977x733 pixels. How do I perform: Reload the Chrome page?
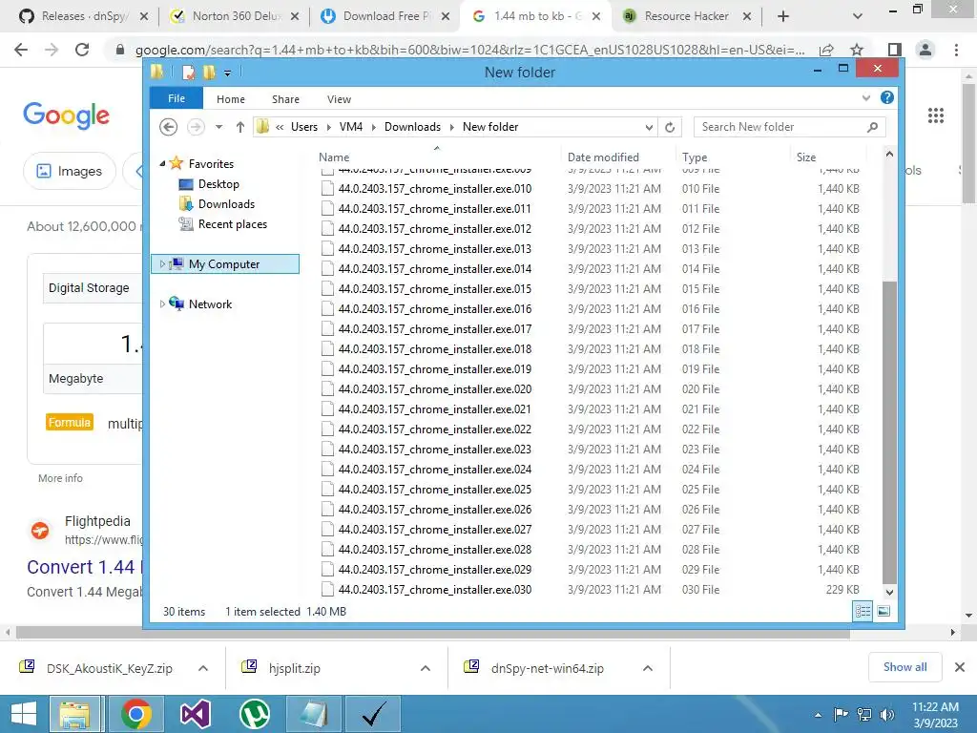[x=82, y=50]
